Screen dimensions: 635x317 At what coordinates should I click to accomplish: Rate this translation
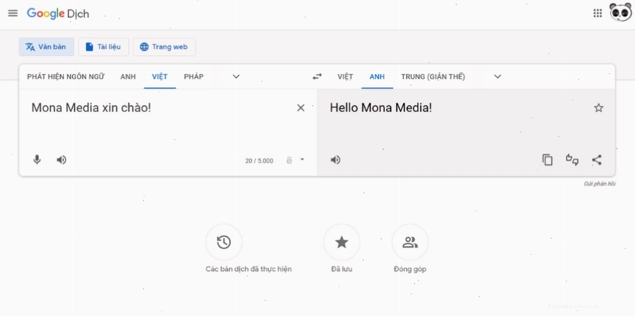pos(572,160)
